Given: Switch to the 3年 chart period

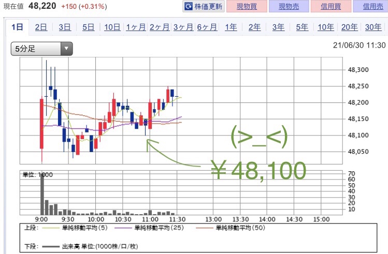Looking at the screenshot, I should 278,27.
